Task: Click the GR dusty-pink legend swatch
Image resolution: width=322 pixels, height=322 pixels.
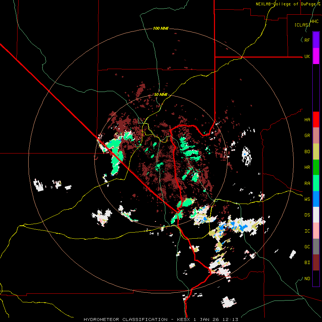Action: pos(316,136)
